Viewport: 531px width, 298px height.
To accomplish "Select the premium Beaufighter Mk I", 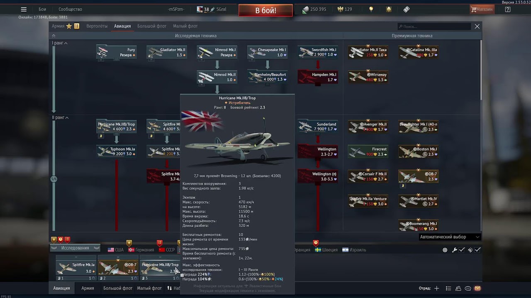I will [x=418, y=127].
